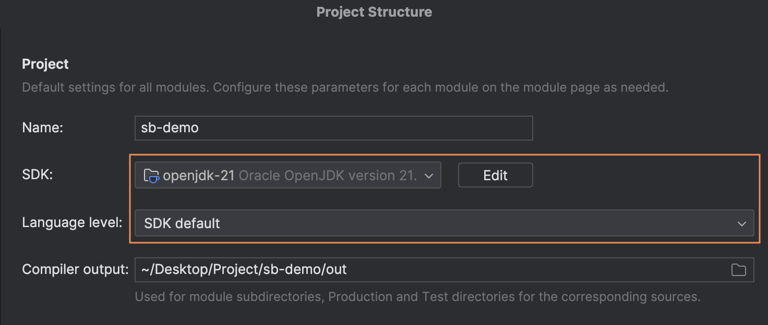Expand the SDK dropdown chevron
This screenshot has width=768, height=325.
(x=429, y=176)
